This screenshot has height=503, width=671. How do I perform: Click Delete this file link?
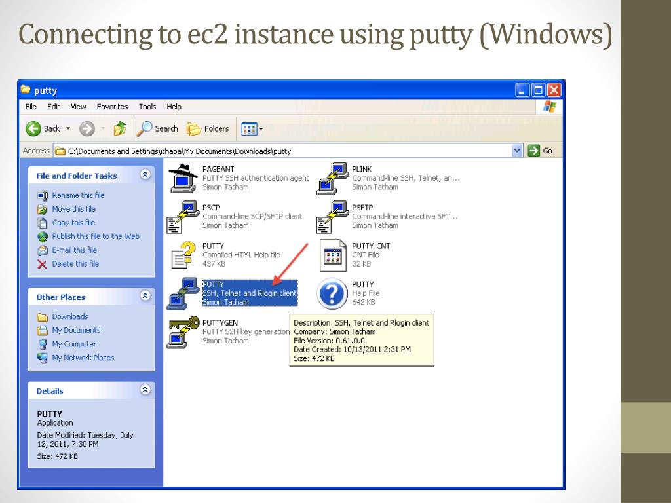tap(75, 263)
